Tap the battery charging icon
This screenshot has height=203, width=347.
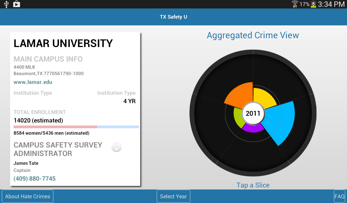coord(313,4)
